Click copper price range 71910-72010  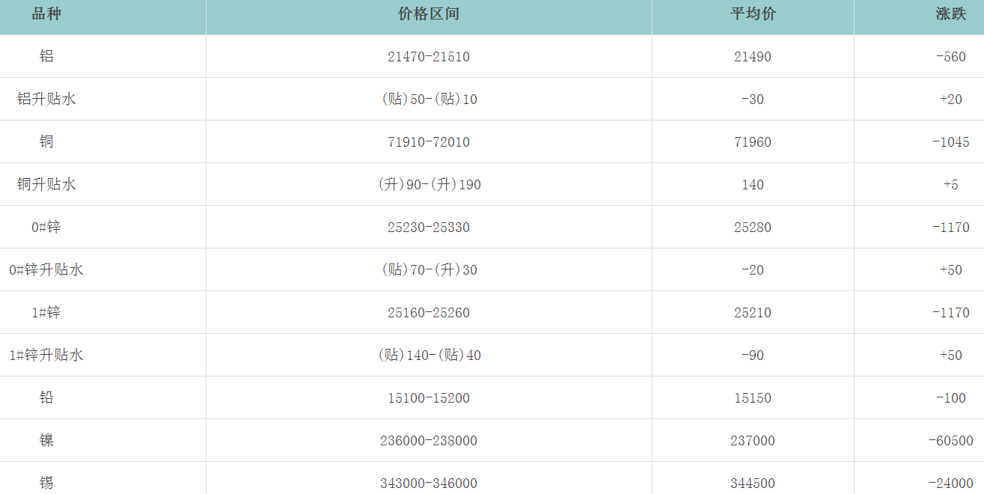point(429,142)
